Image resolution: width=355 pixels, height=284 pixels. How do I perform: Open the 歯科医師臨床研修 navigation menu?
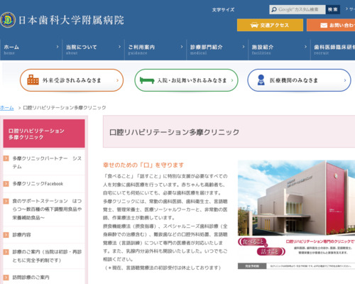pos(333,50)
